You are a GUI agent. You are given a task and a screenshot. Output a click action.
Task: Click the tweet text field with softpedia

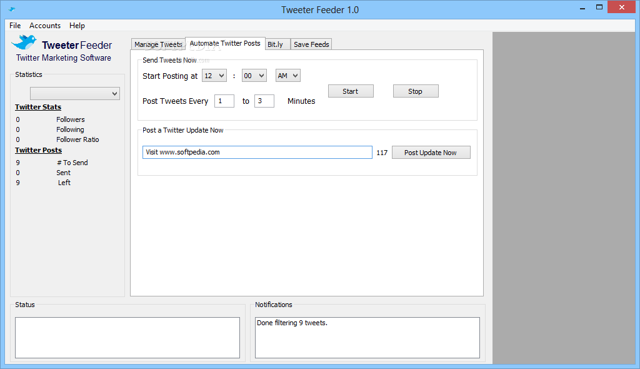pyautogui.click(x=257, y=153)
